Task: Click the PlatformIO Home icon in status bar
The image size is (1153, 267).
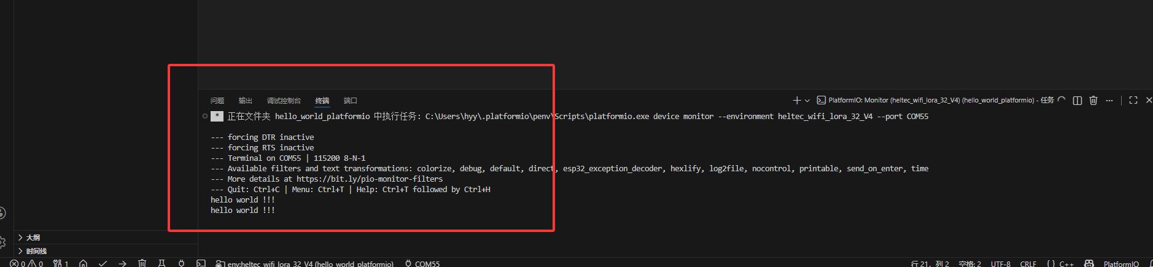Action: pyautogui.click(x=83, y=263)
